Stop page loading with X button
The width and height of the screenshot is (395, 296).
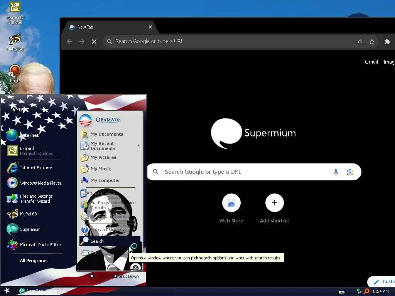tap(94, 42)
